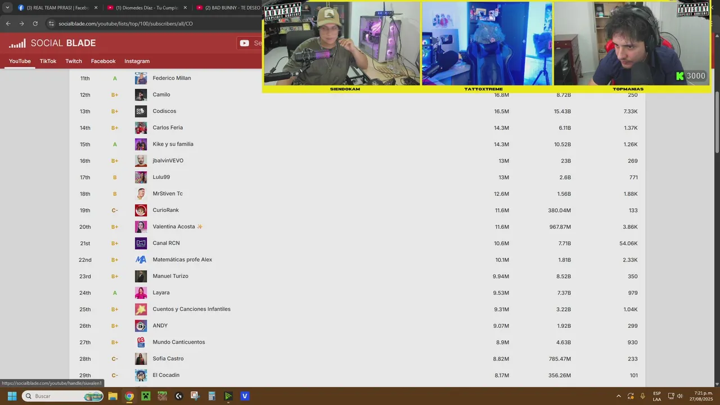Screen dimensions: 720x405
Task: Click the microphone icon in system tray
Action: click(x=642, y=396)
